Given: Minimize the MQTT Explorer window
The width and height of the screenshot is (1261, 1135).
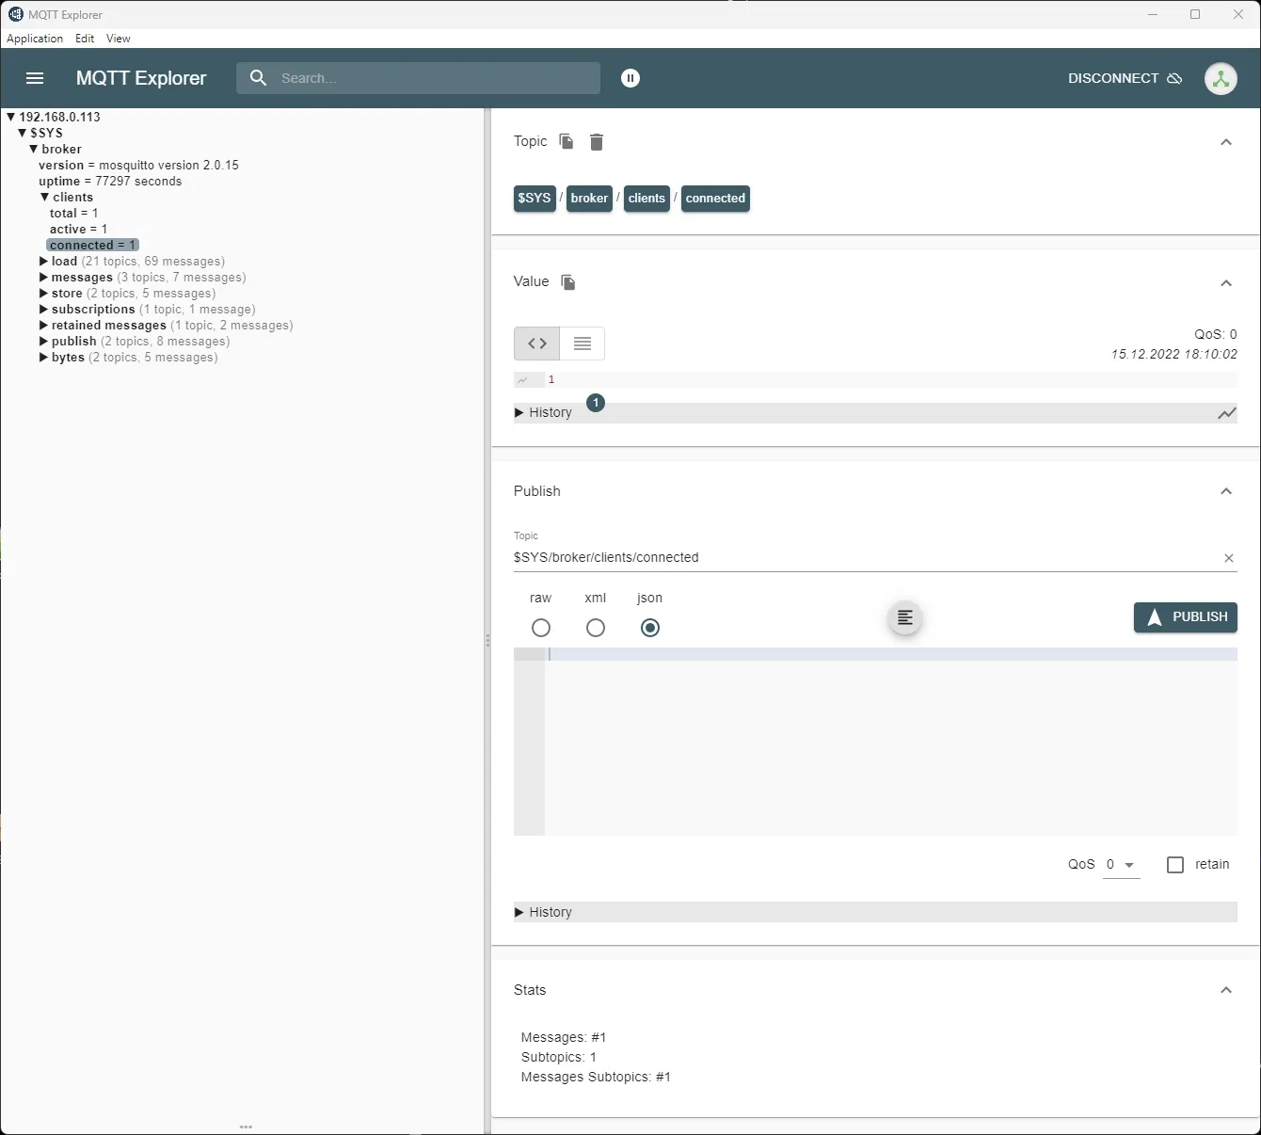Looking at the screenshot, I should (1153, 14).
